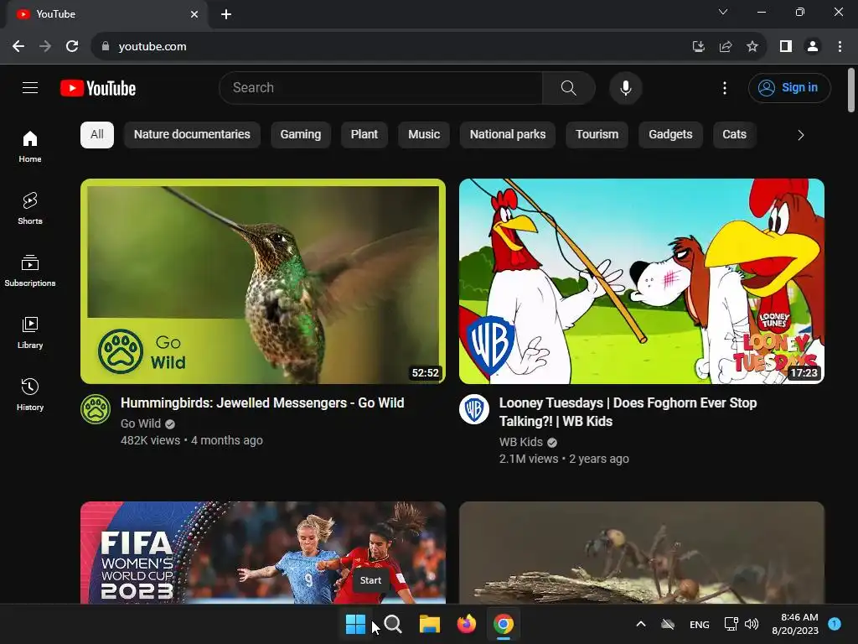Open Windows taskbar search

393,624
